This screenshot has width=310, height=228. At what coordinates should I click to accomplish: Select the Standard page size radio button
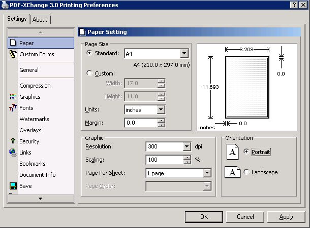89,53
